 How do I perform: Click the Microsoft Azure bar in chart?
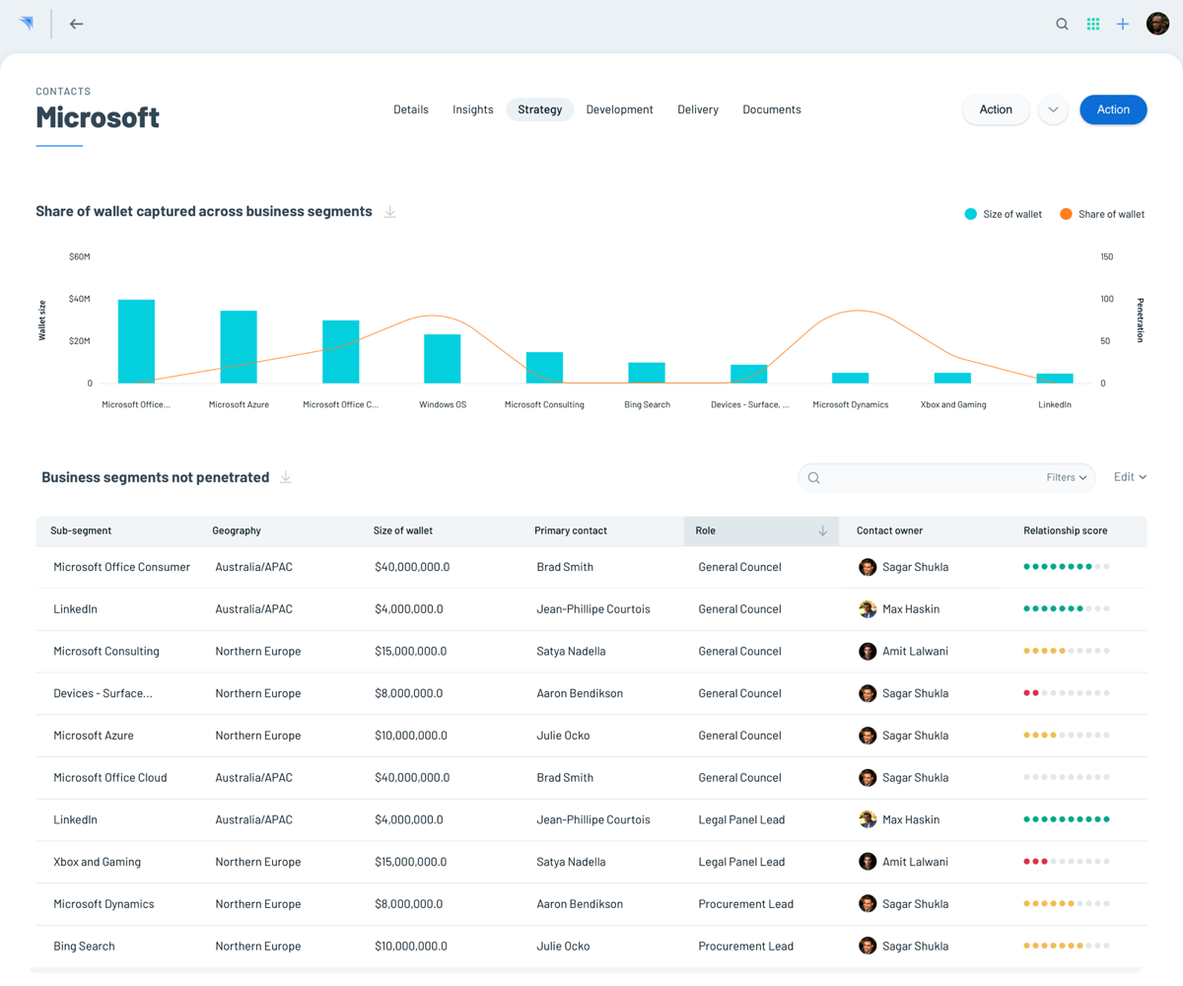(x=239, y=347)
